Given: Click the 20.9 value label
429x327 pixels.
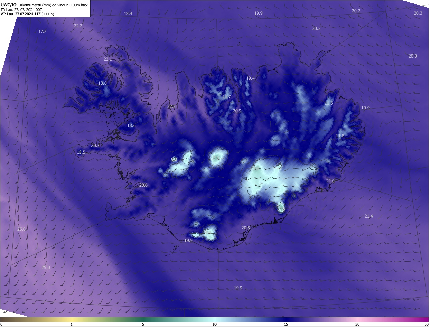Looking at the screenshot, I should pos(237,111).
